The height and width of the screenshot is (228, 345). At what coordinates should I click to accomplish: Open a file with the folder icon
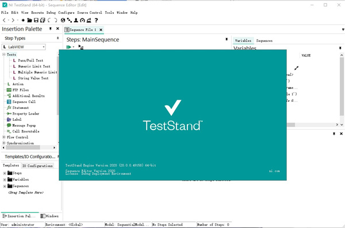pyautogui.click(x=29, y=20)
